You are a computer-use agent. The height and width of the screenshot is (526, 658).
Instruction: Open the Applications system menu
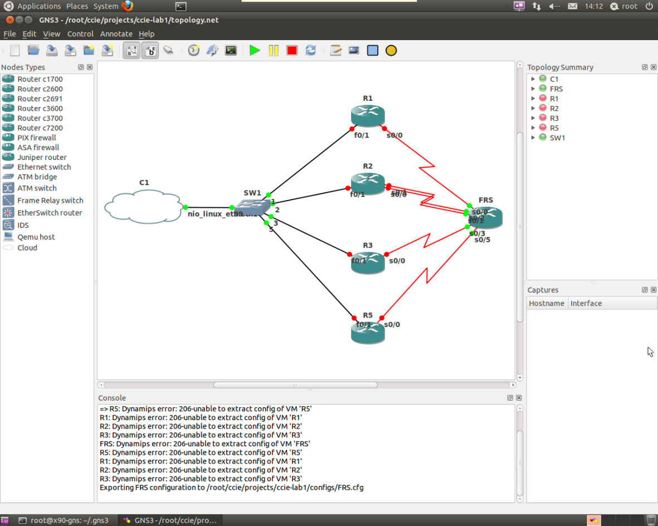point(39,6)
